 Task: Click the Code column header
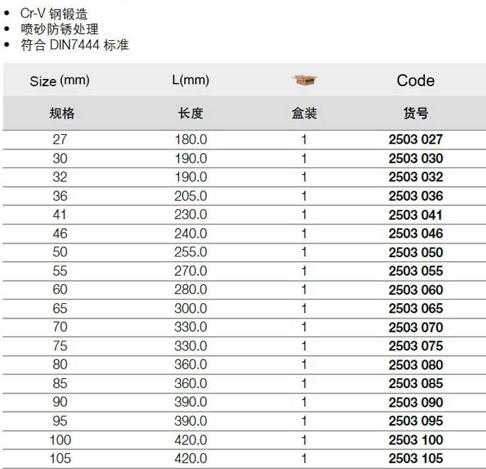[x=415, y=80]
